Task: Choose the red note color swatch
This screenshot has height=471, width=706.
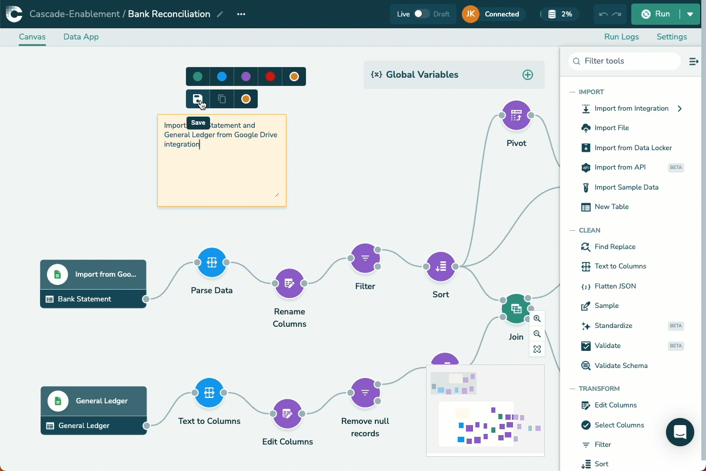Action: click(270, 77)
